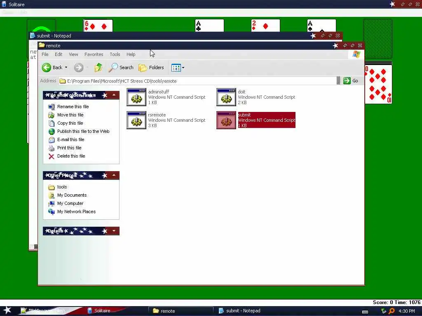The width and height of the screenshot is (422, 316).
Task: Click the 2 of diamonds card
Action: point(265,26)
